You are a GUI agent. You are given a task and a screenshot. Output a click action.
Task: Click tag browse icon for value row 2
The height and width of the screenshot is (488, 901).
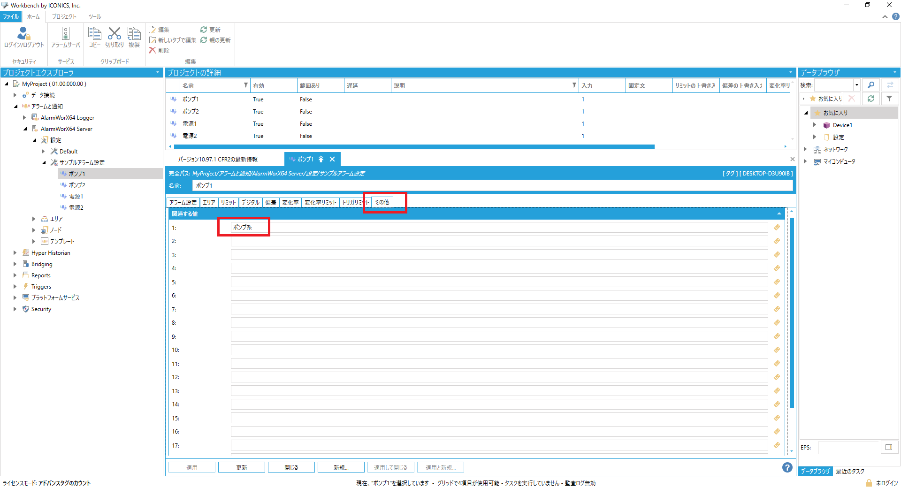coord(777,241)
